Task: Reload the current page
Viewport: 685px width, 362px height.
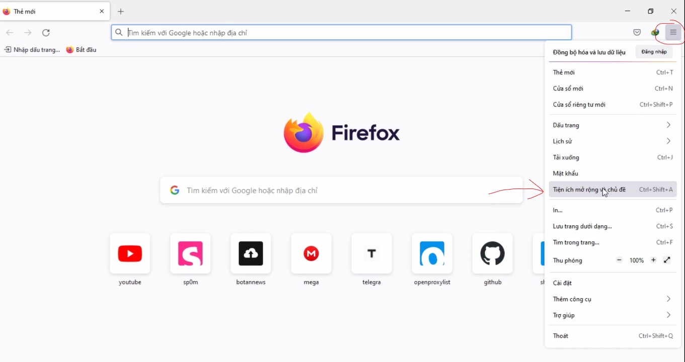Action: (46, 33)
